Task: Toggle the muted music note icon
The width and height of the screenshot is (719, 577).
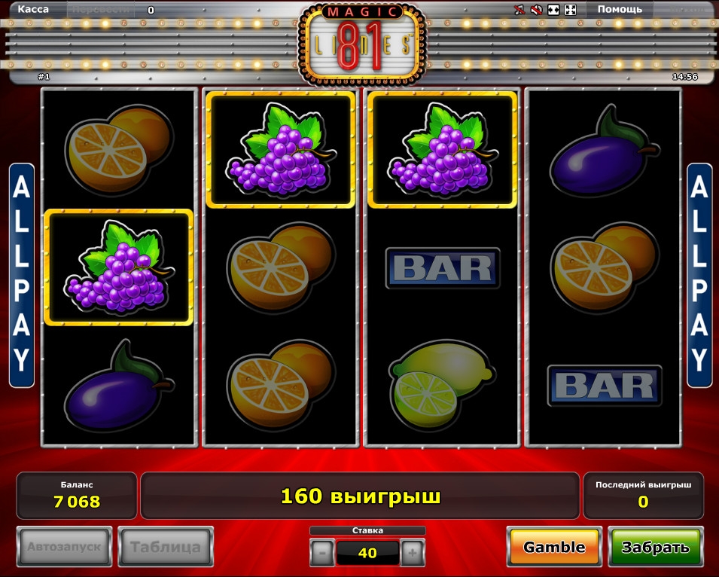Action: [x=519, y=10]
